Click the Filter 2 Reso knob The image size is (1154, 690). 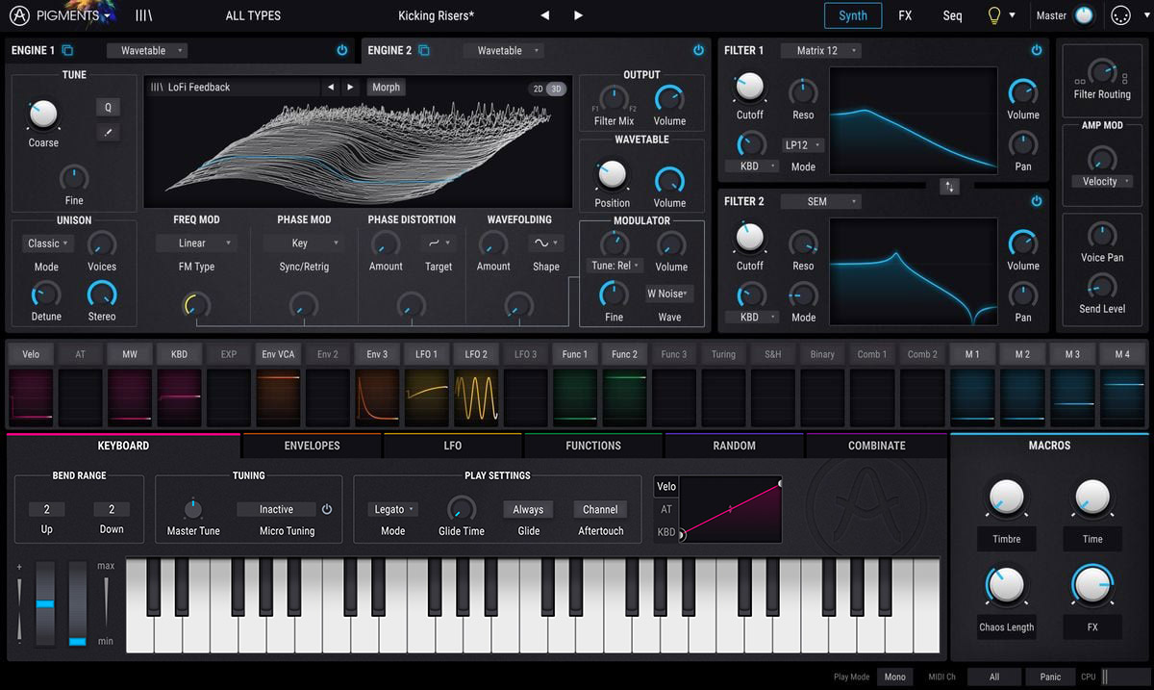click(x=803, y=243)
